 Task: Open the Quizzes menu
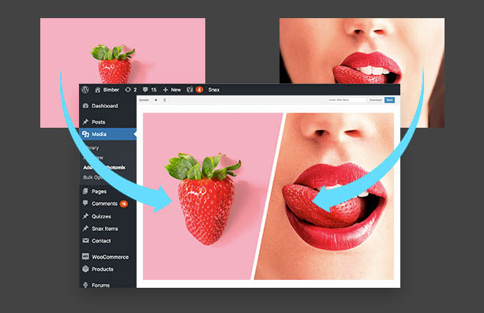tap(101, 217)
